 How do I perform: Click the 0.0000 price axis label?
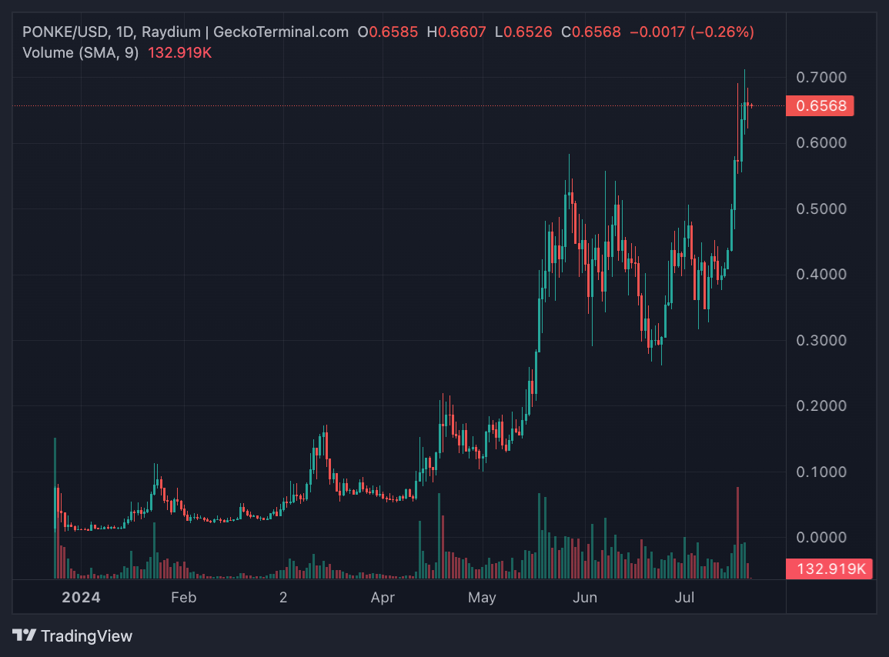coord(821,538)
